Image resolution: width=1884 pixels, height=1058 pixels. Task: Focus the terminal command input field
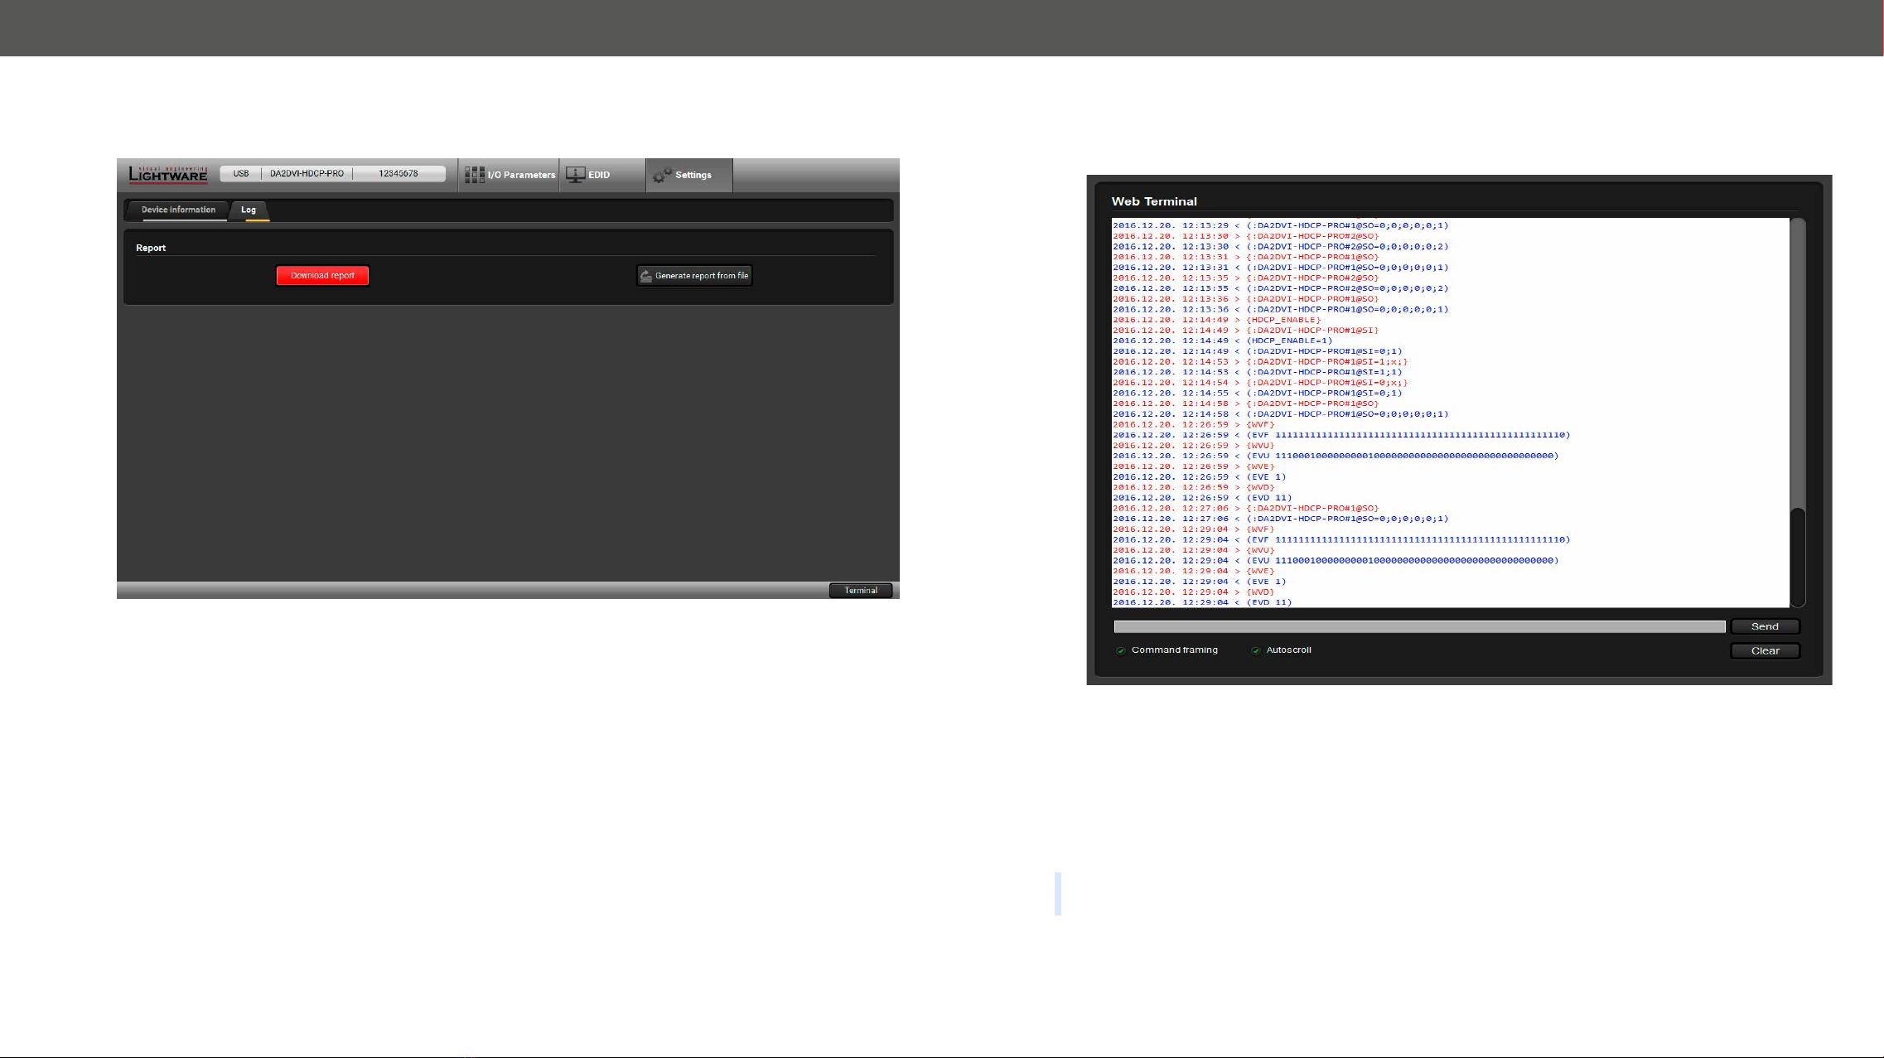point(1419,626)
